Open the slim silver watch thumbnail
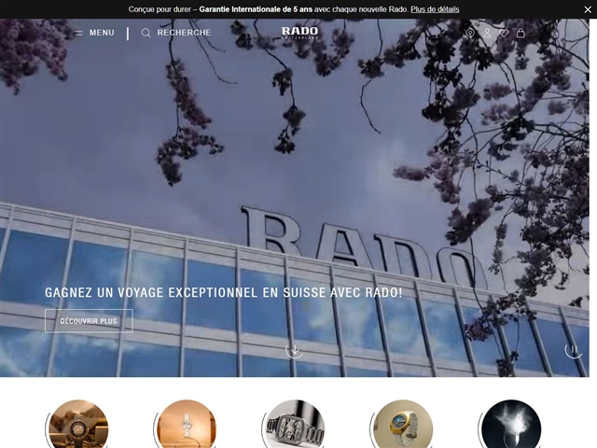 pos(187,424)
